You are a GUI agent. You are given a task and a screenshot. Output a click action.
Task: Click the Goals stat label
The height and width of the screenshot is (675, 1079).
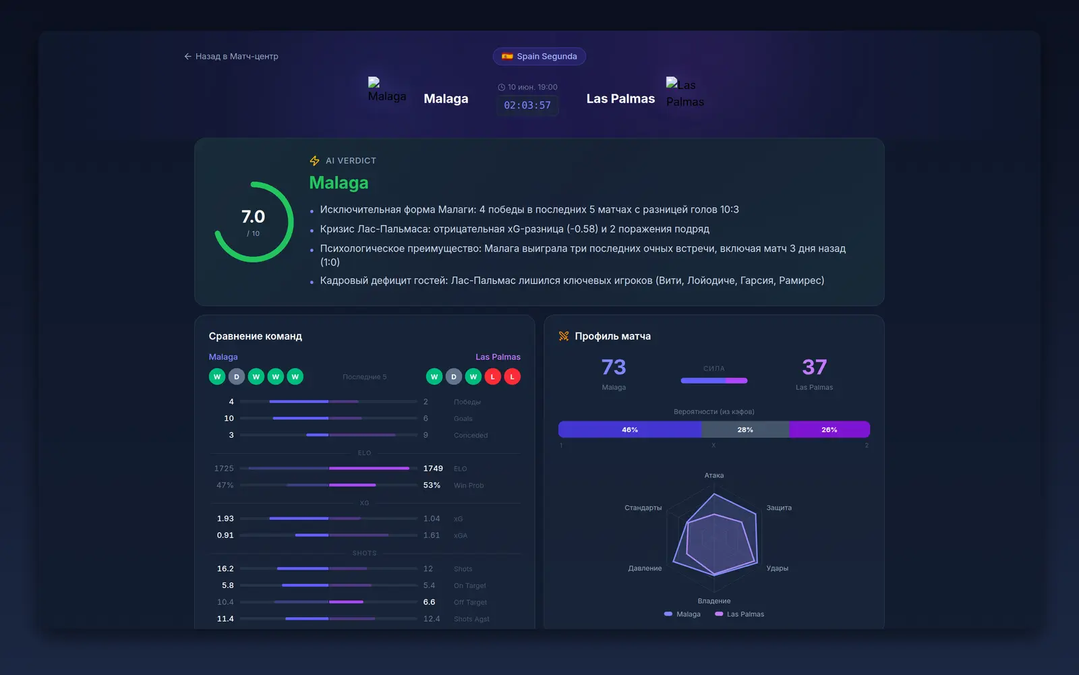click(x=463, y=419)
